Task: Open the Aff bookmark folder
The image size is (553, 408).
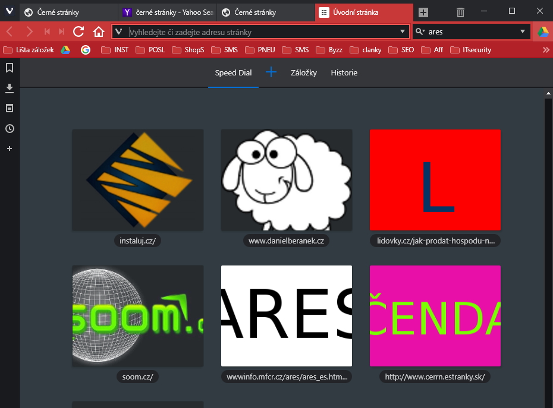Action: pyautogui.click(x=432, y=50)
